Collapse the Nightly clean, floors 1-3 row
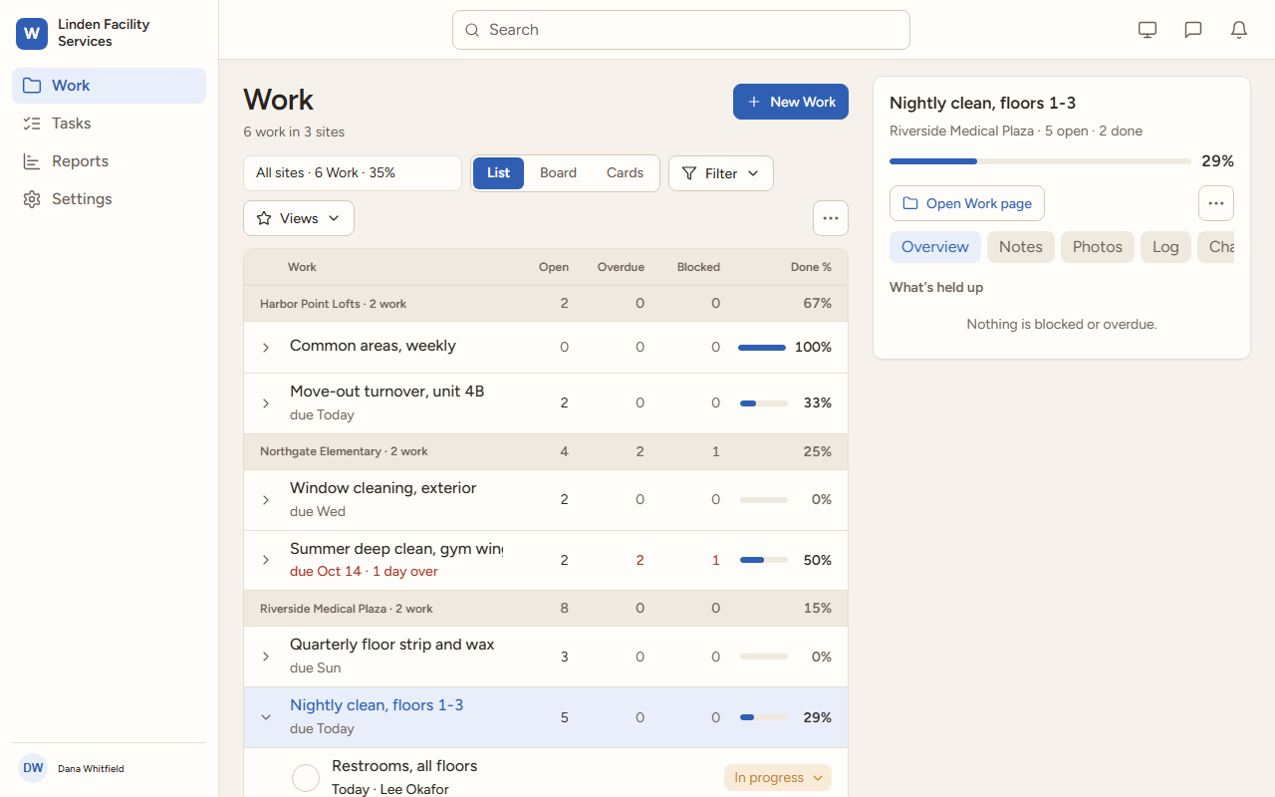Viewport: 1275px width, 797px height. [x=266, y=717]
